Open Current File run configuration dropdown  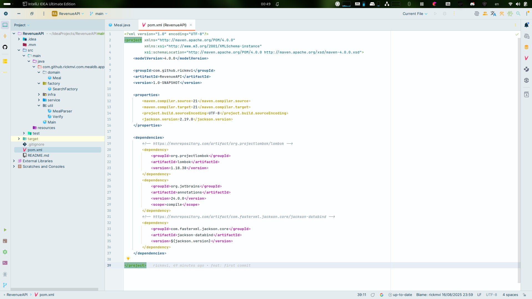point(415,14)
